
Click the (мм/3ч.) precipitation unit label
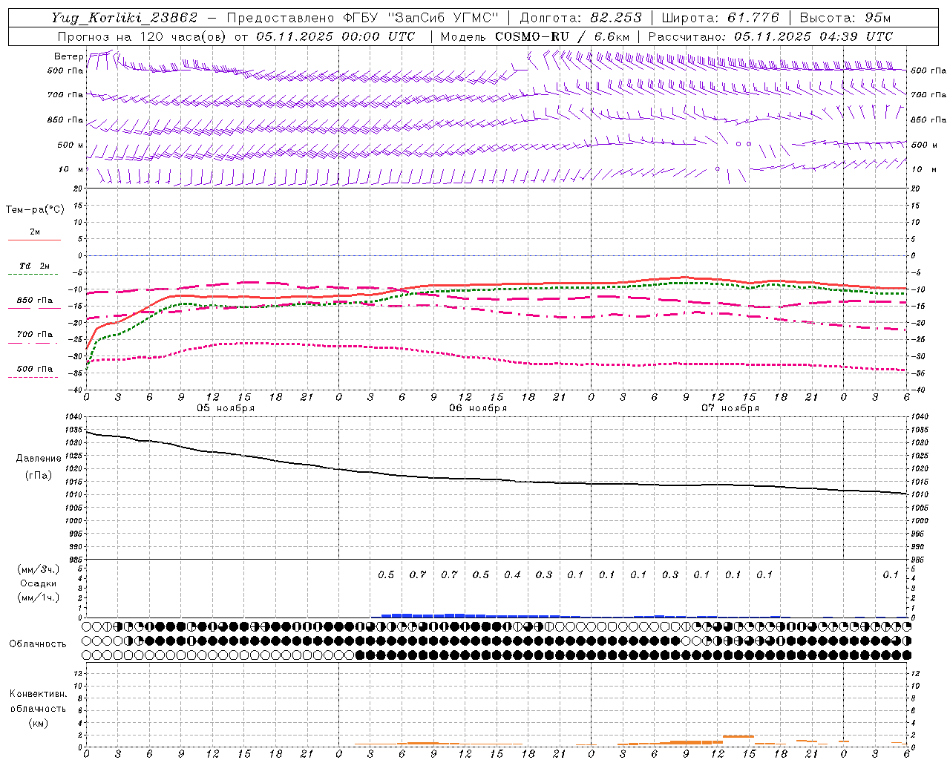click(x=39, y=569)
